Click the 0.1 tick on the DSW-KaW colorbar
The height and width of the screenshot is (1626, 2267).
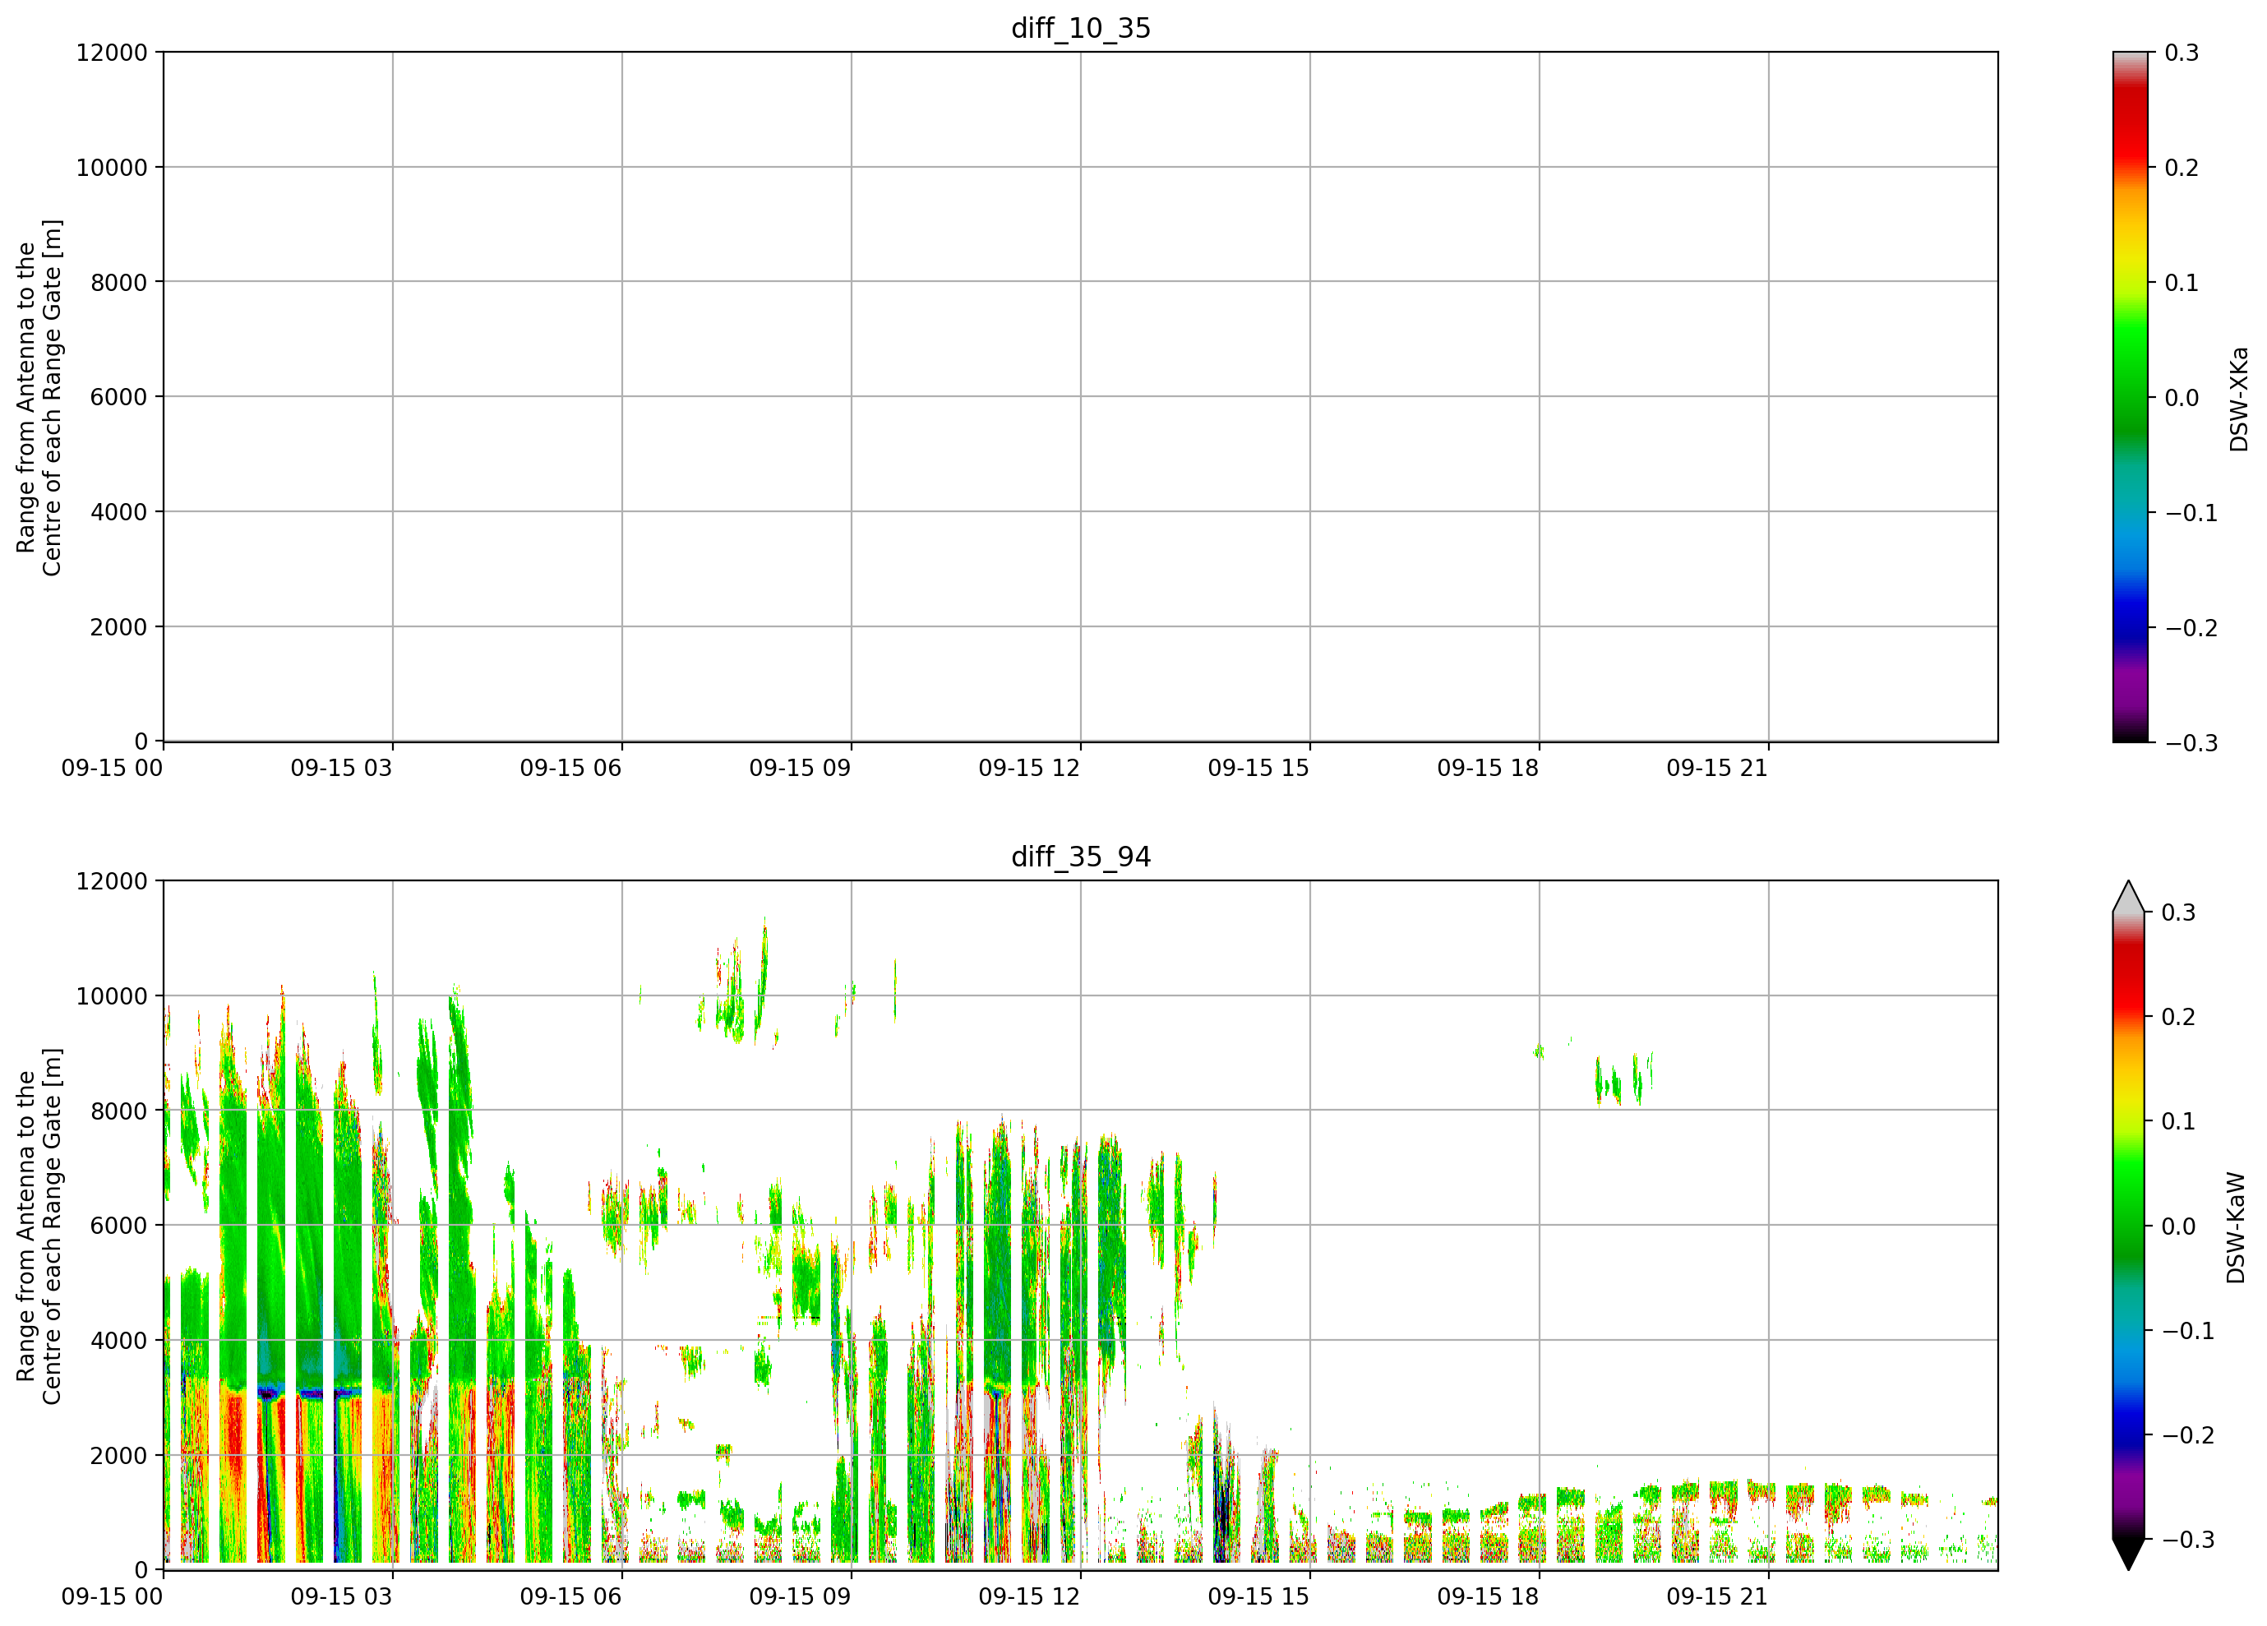click(2179, 1120)
